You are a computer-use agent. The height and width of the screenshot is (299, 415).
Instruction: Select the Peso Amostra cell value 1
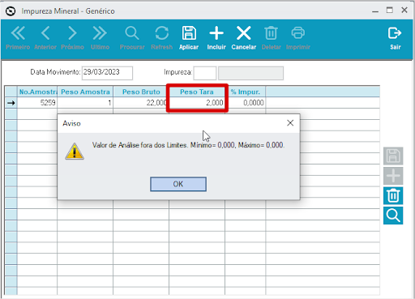[85, 103]
